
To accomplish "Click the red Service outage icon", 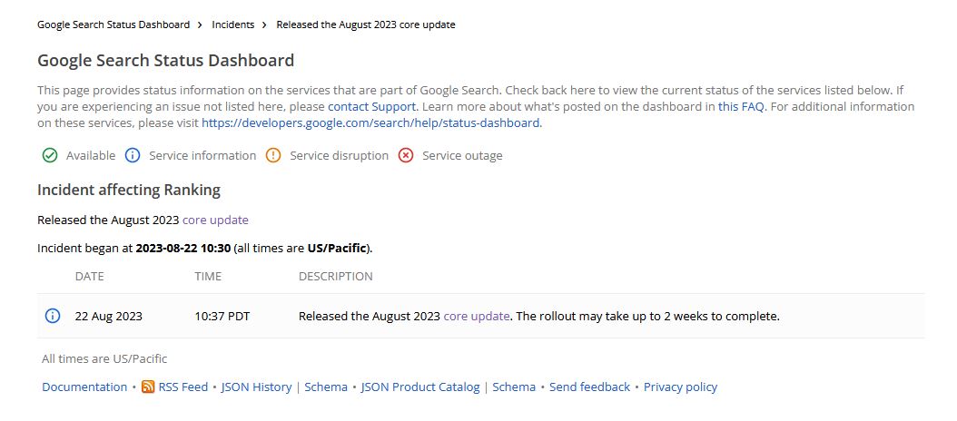I will click(x=406, y=155).
